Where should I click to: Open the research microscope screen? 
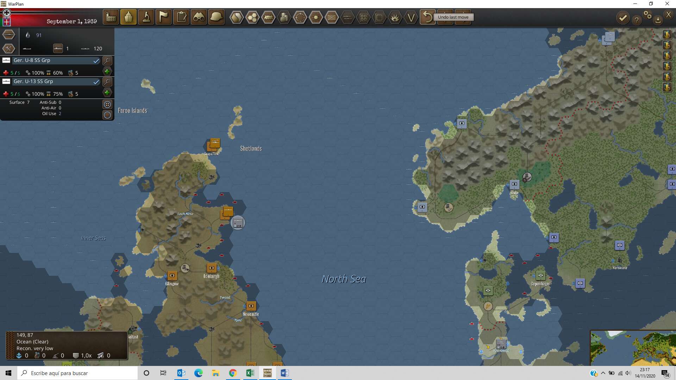pyautogui.click(x=146, y=17)
